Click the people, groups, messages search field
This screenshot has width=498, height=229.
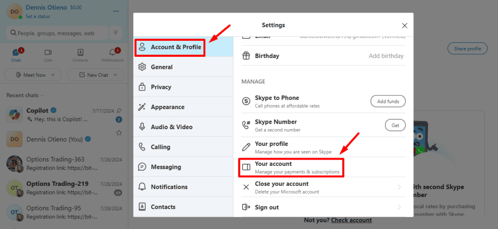[x=57, y=33]
